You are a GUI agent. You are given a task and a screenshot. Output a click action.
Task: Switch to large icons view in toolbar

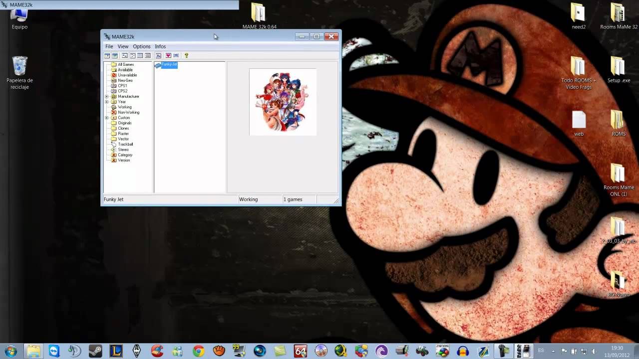click(125, 55)
